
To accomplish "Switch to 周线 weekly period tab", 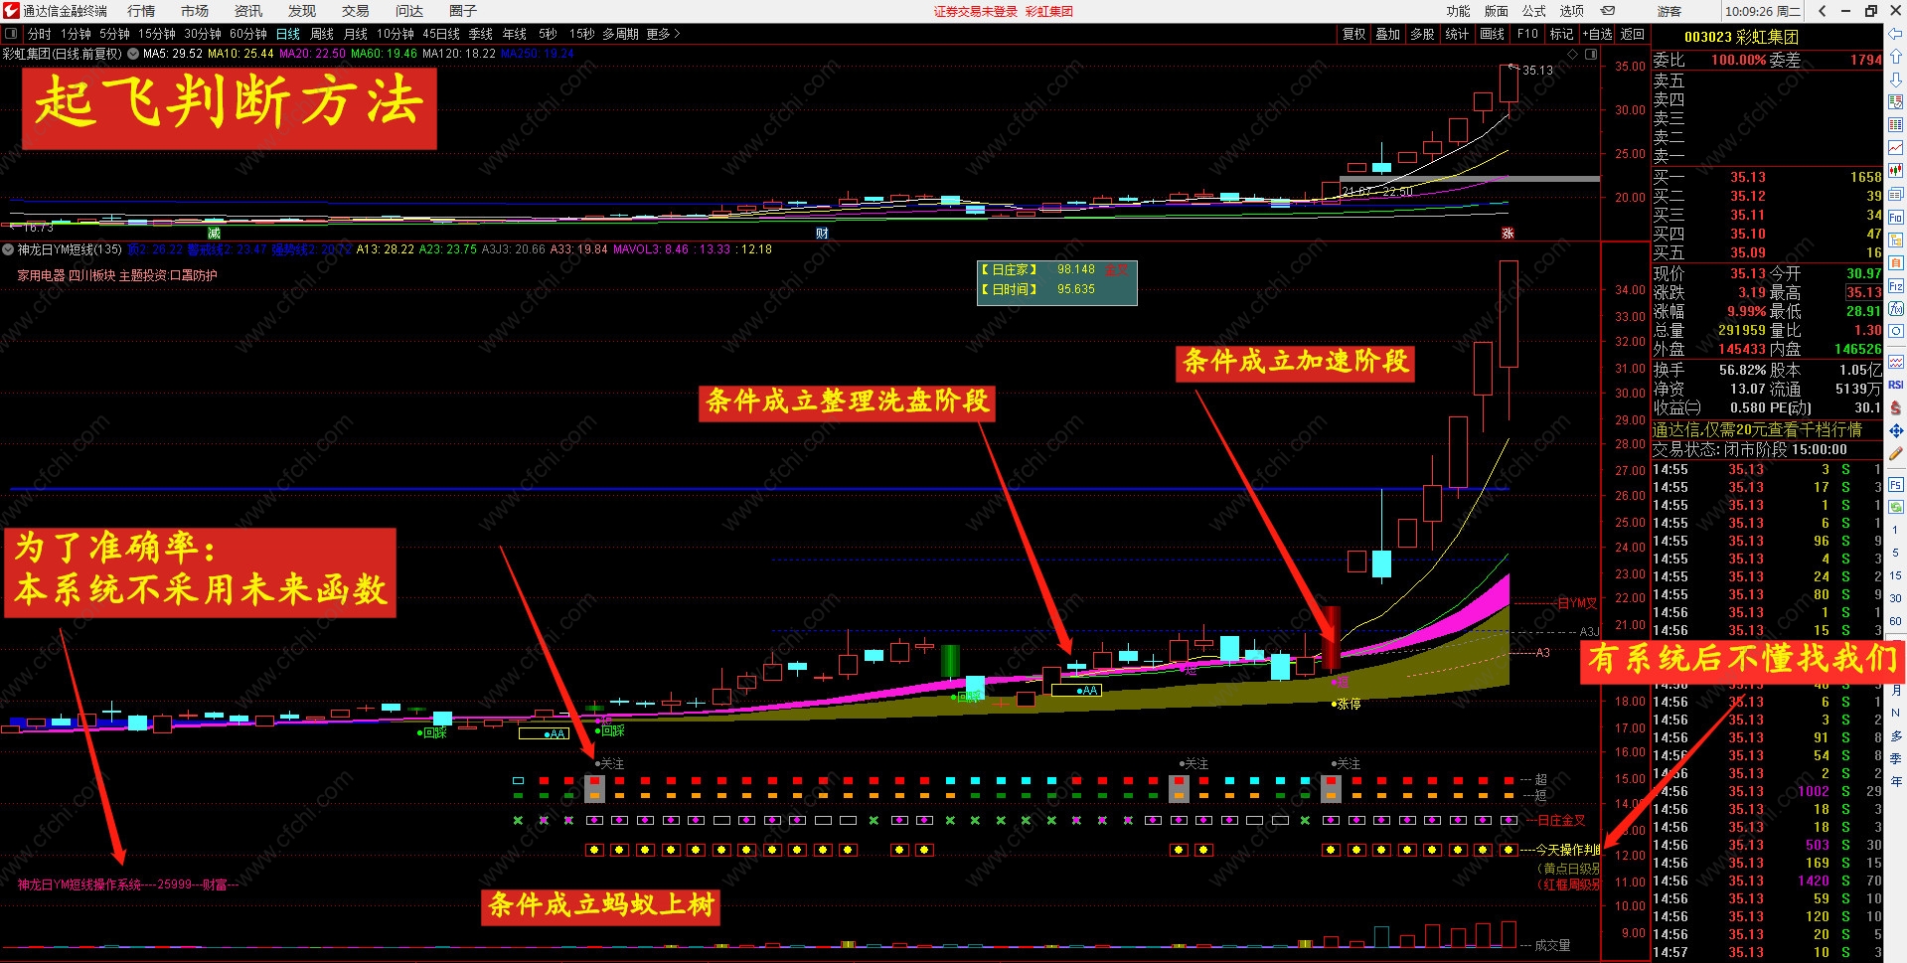I will [x=322, y=34].
